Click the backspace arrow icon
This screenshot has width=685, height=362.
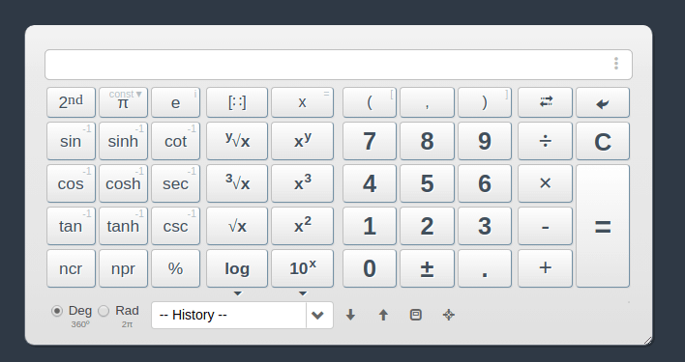[x=603, y=102]
